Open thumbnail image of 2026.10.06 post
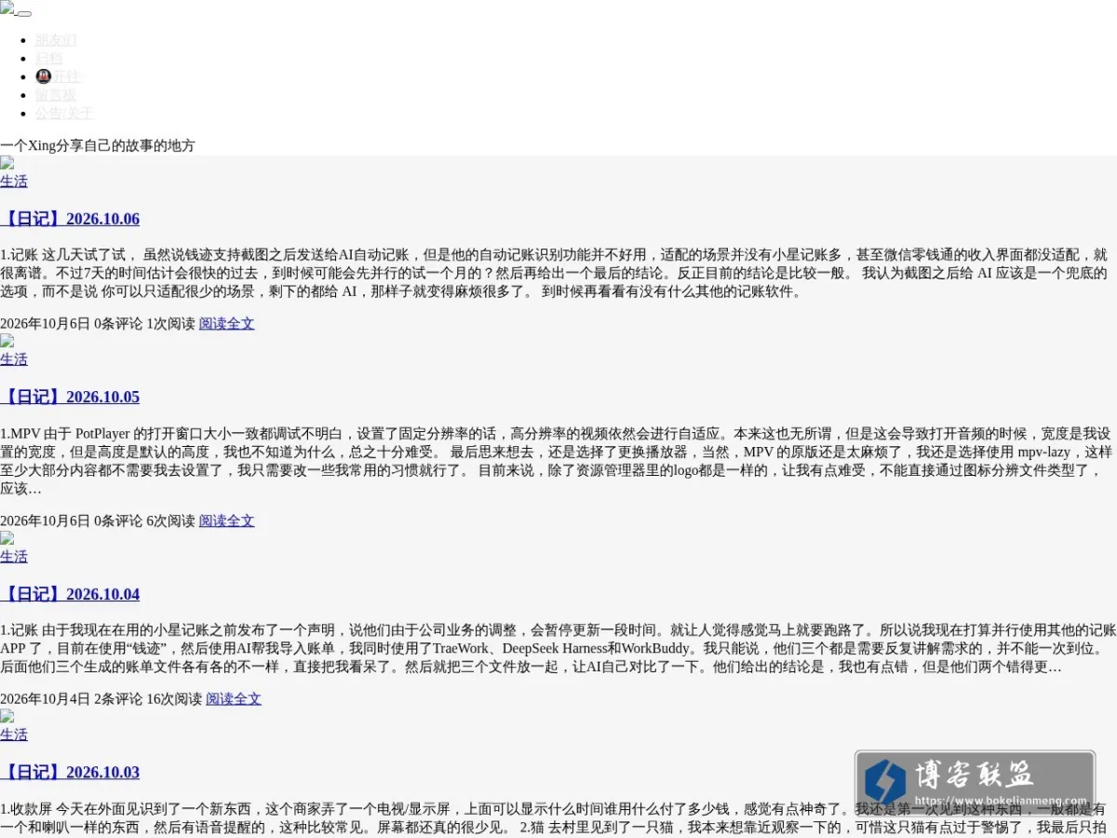The width and height of the screenshot is (1117, 838). [x=7, y=164]
